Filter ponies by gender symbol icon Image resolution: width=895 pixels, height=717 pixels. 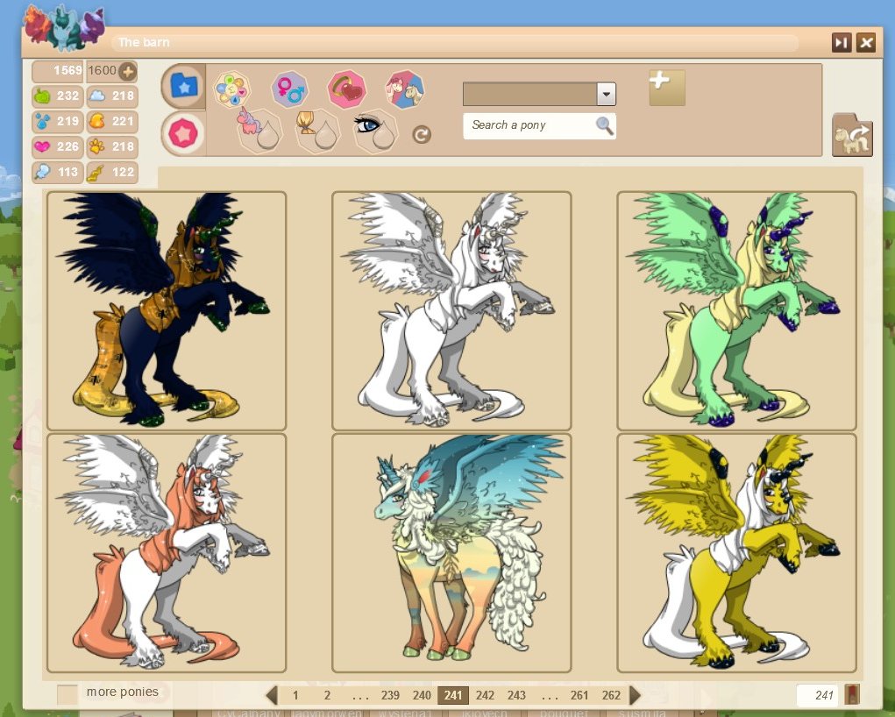(x=289, y=89)
